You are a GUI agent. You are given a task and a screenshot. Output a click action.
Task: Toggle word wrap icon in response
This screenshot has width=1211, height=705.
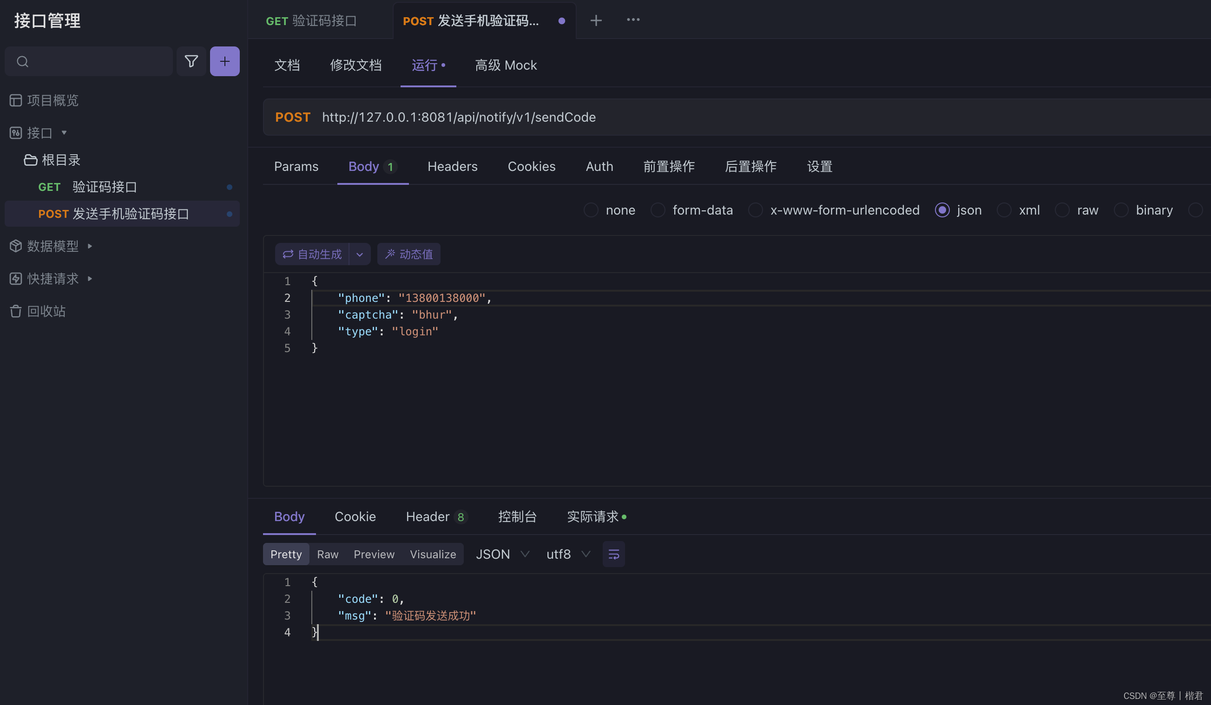coord(614,554)
